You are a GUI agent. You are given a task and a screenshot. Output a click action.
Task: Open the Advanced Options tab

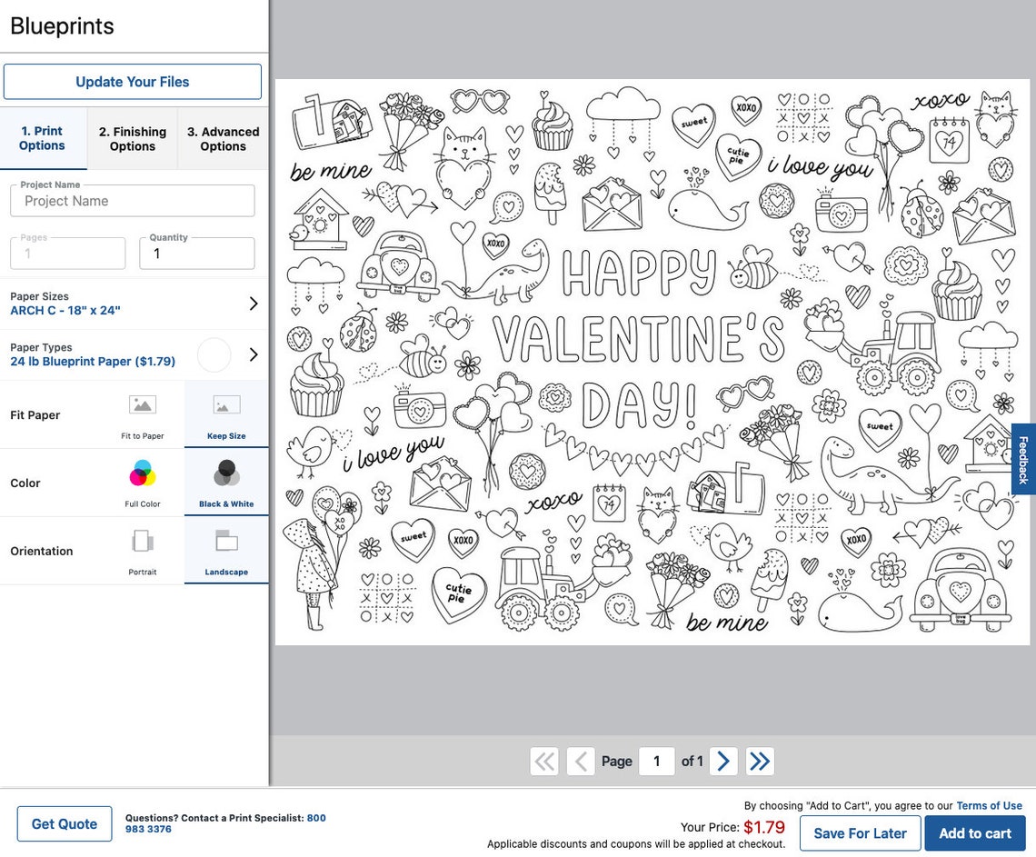pos(223,138)
